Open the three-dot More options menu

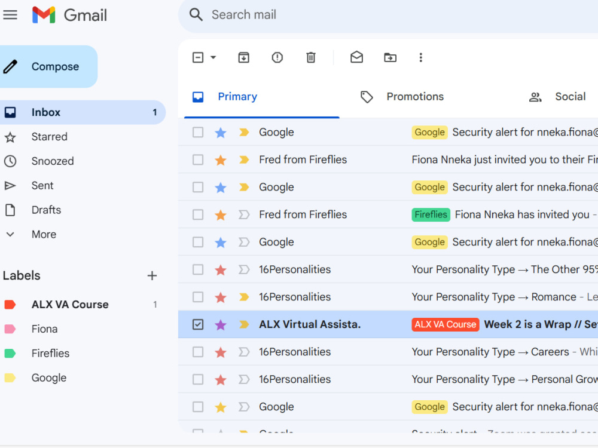420,57
